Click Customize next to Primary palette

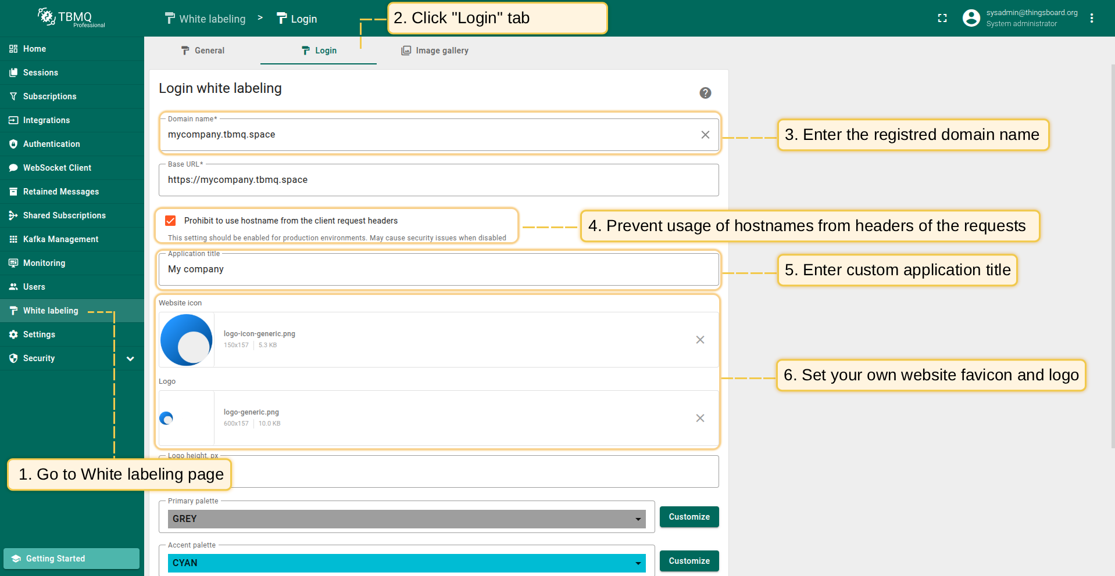point(689,517)
